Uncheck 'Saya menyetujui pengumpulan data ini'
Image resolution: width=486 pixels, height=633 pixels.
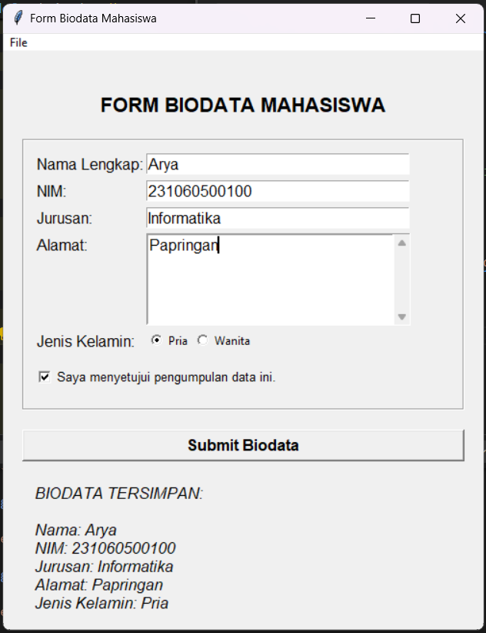44,377
